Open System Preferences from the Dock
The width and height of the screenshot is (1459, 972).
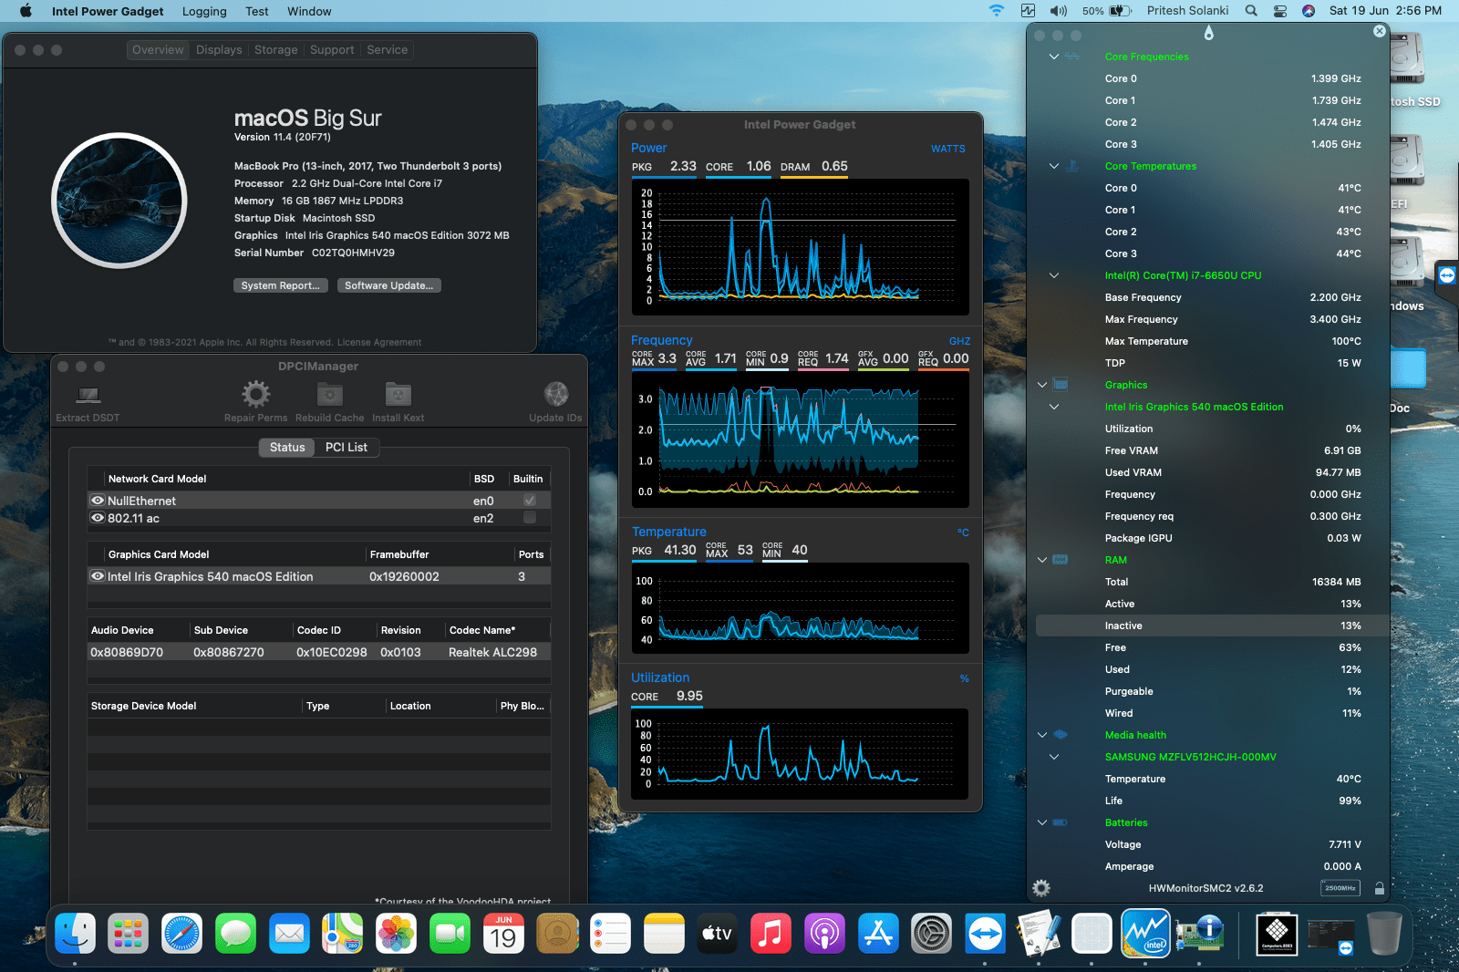tap(931, 934)
